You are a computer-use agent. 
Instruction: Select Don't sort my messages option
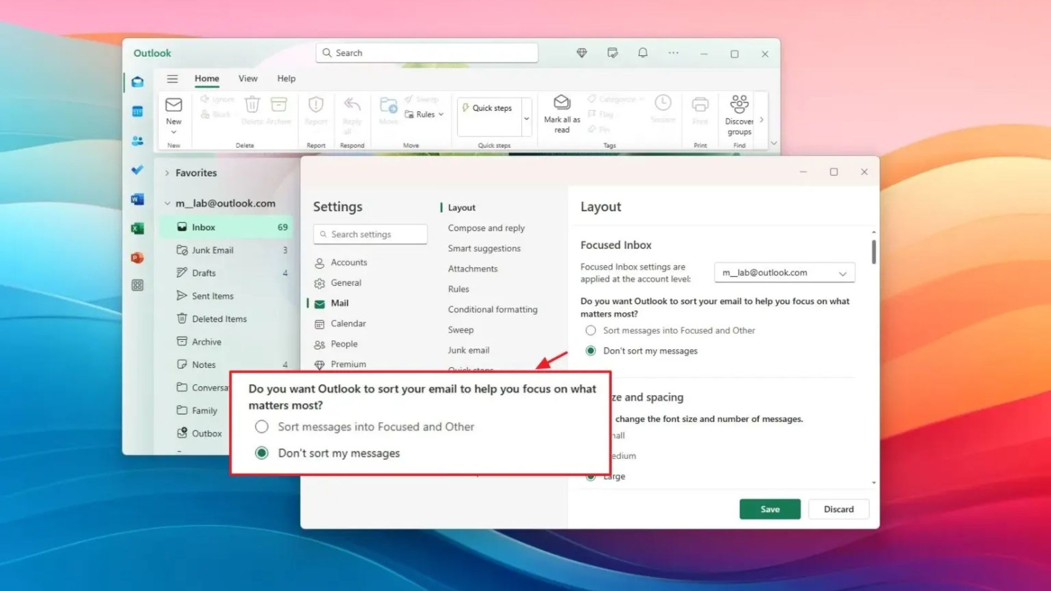591,351
